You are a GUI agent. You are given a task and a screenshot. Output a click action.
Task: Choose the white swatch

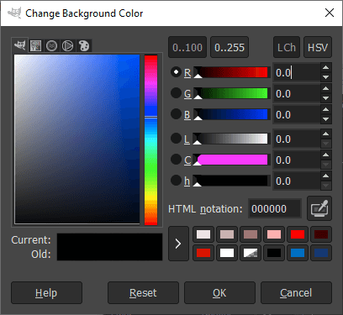227,253
